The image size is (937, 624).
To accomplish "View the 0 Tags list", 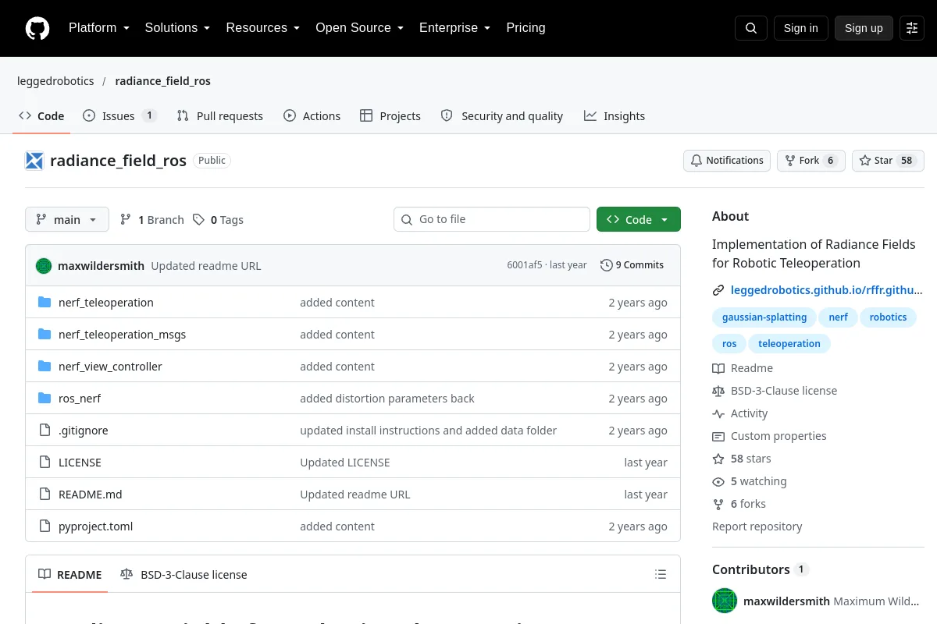I will coord(218,220).
